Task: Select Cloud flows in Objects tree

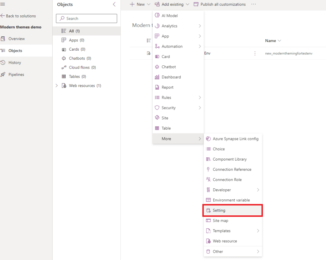Action: pyautogui.click(x=82, y=68)
